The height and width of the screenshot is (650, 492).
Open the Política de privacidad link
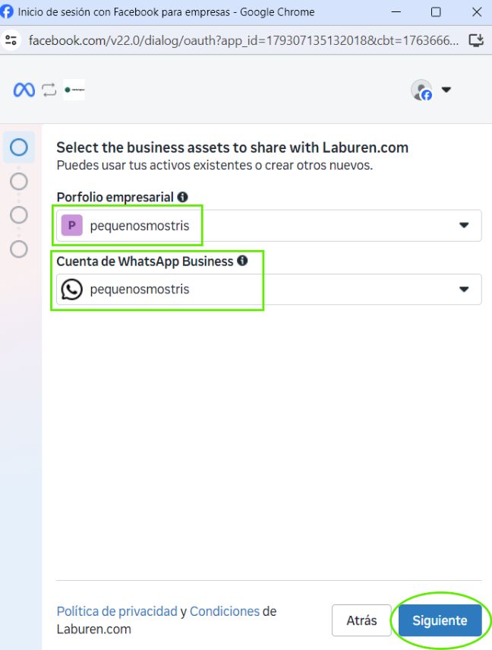pos(116,611)
